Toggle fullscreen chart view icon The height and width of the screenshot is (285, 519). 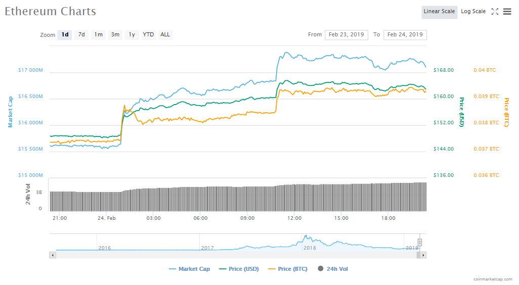tap(495, 12)
